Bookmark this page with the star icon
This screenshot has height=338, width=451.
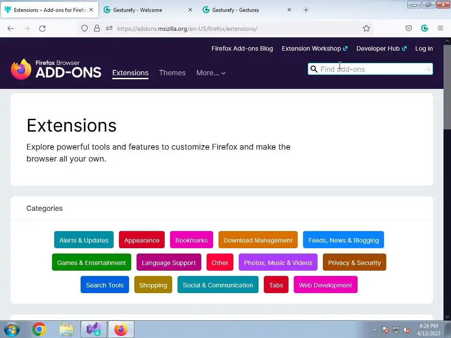[x=366, y=28]
